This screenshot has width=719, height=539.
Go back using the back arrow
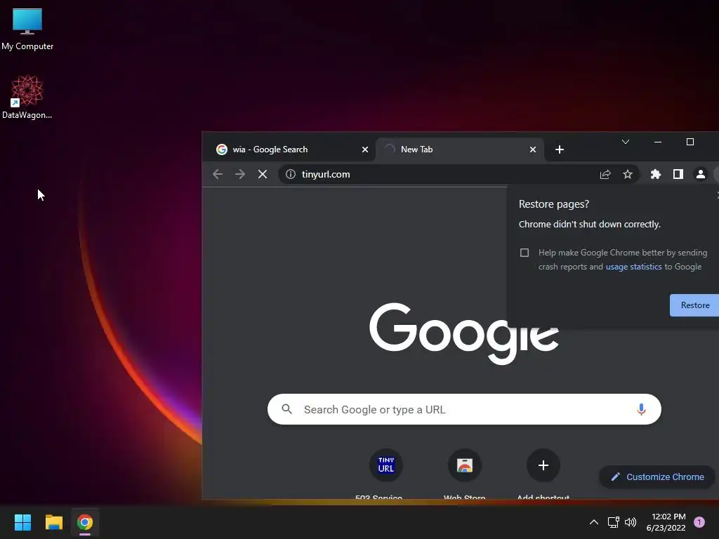pos(218,174)
